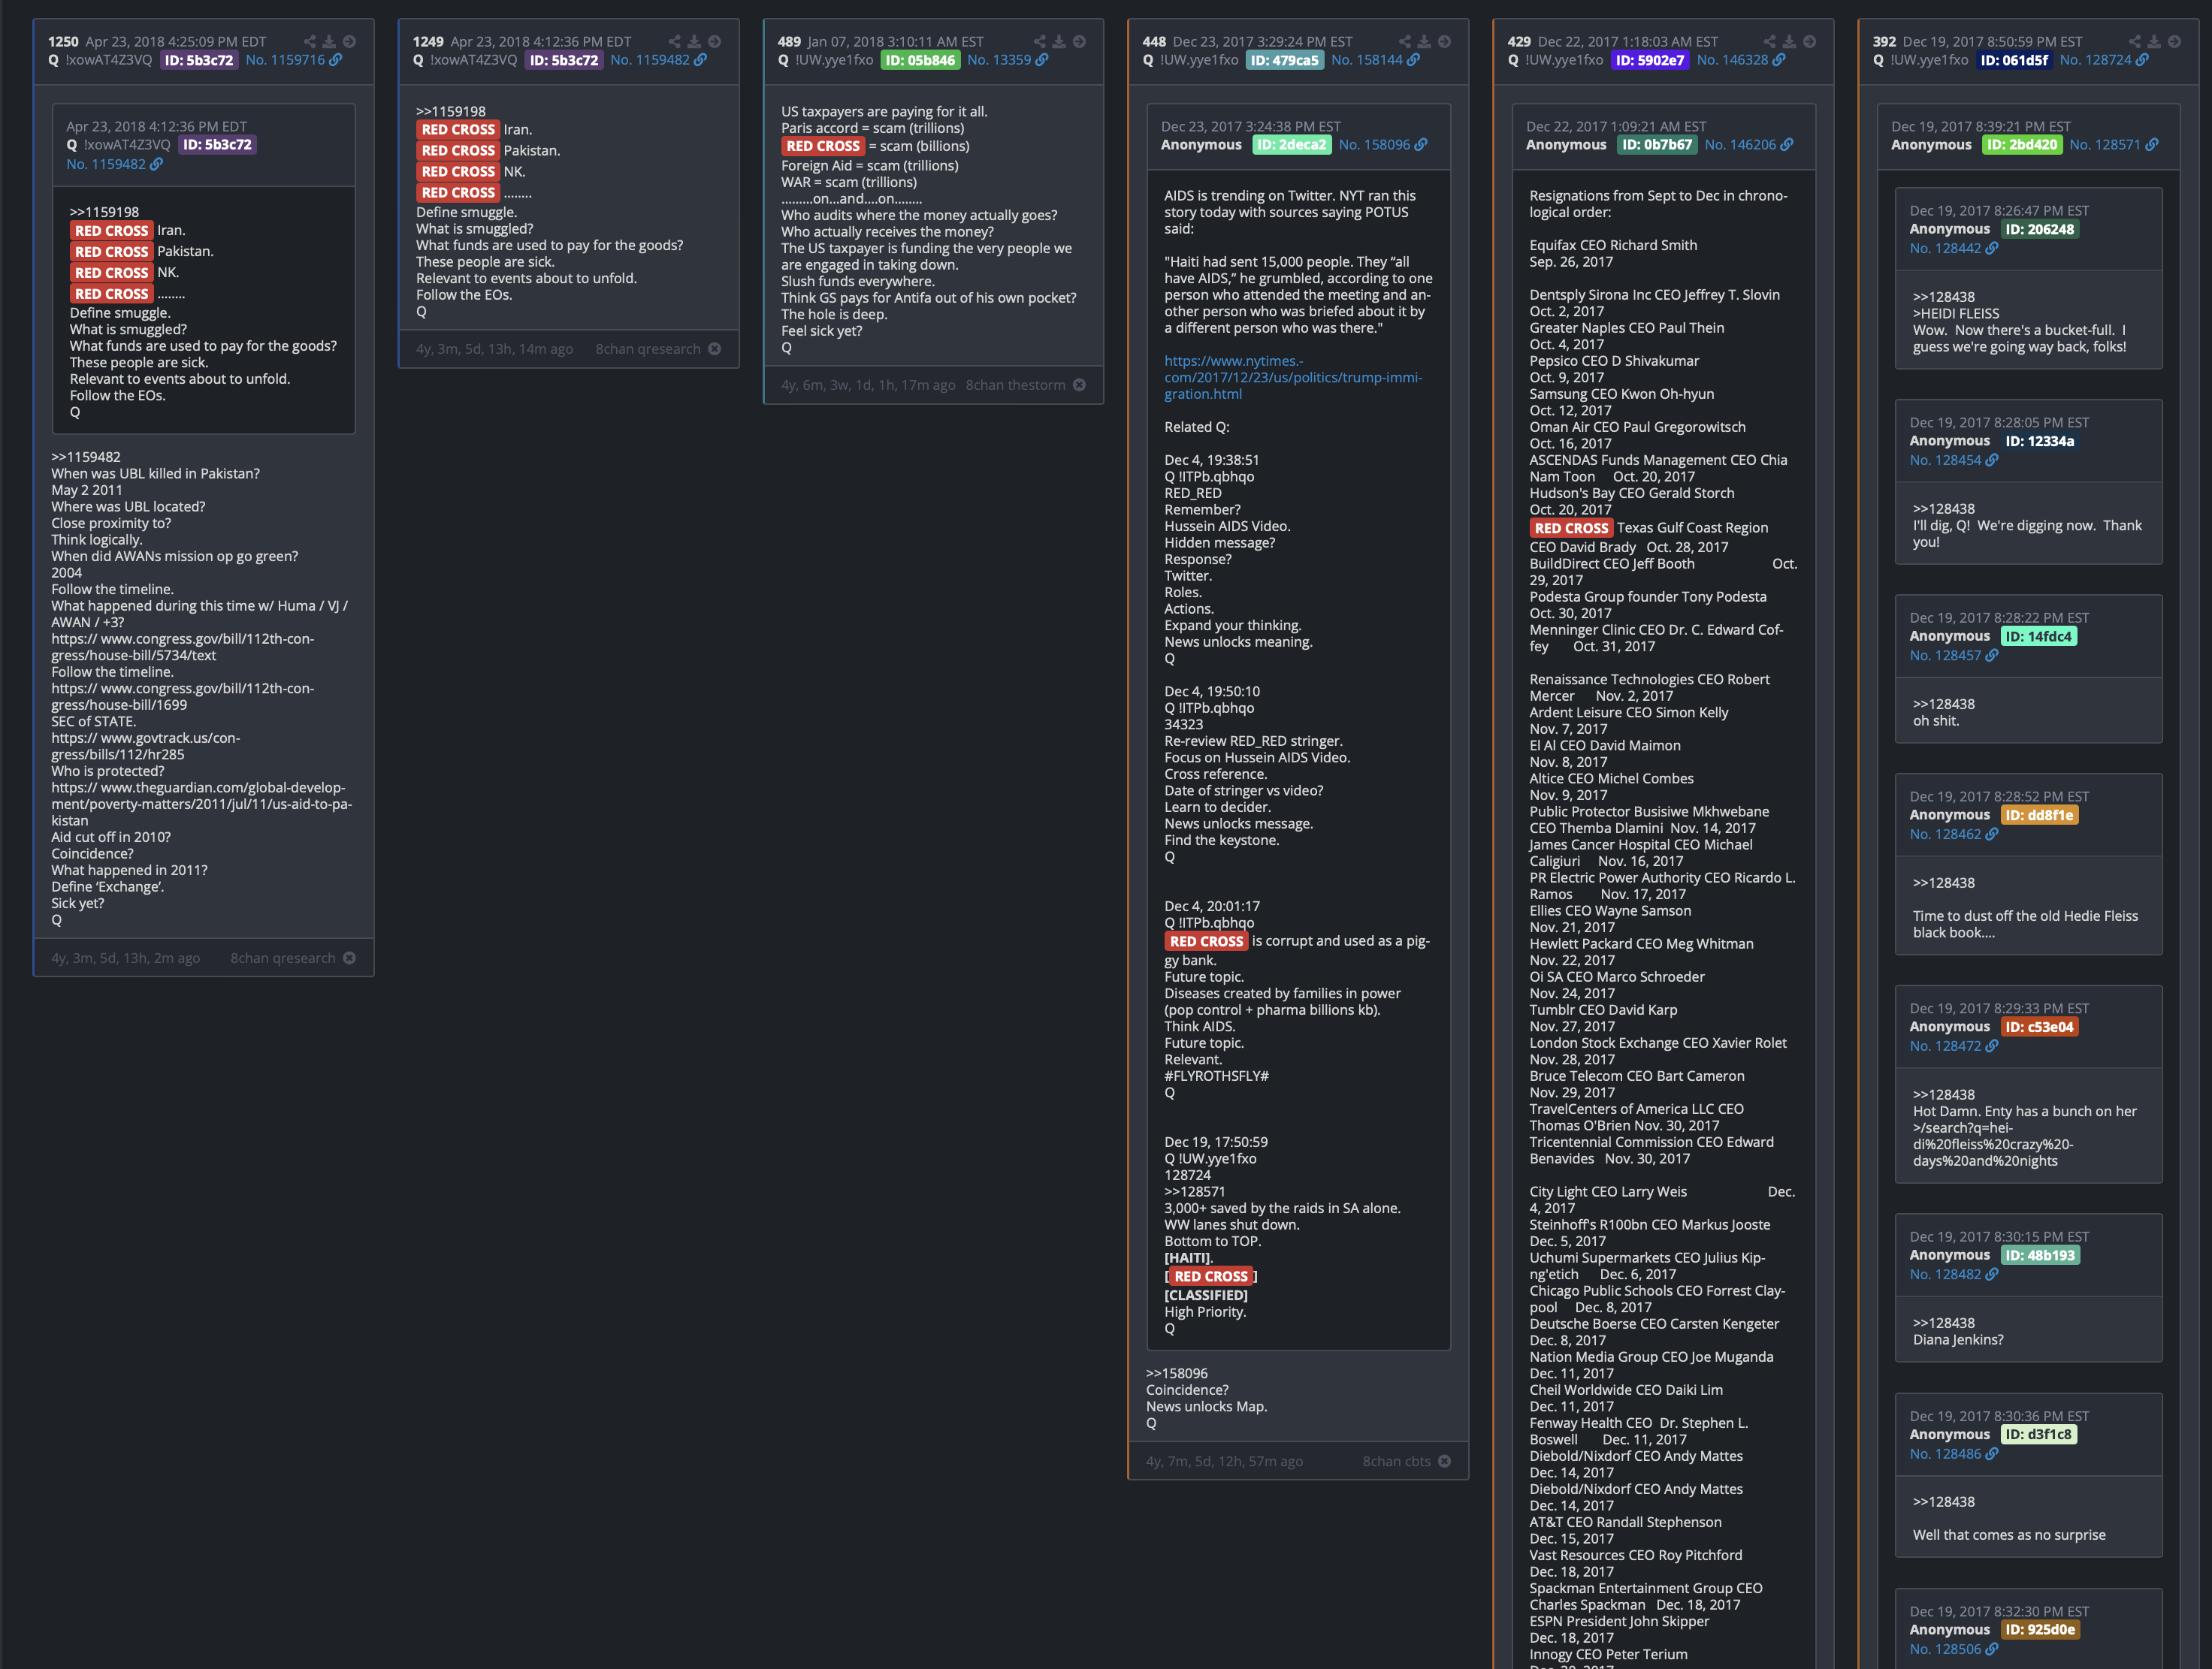Click the '8chan cbts' board label
Viewport: 2212px width, 1669px height.
pyautogui.click(x=1396, y=1461)
